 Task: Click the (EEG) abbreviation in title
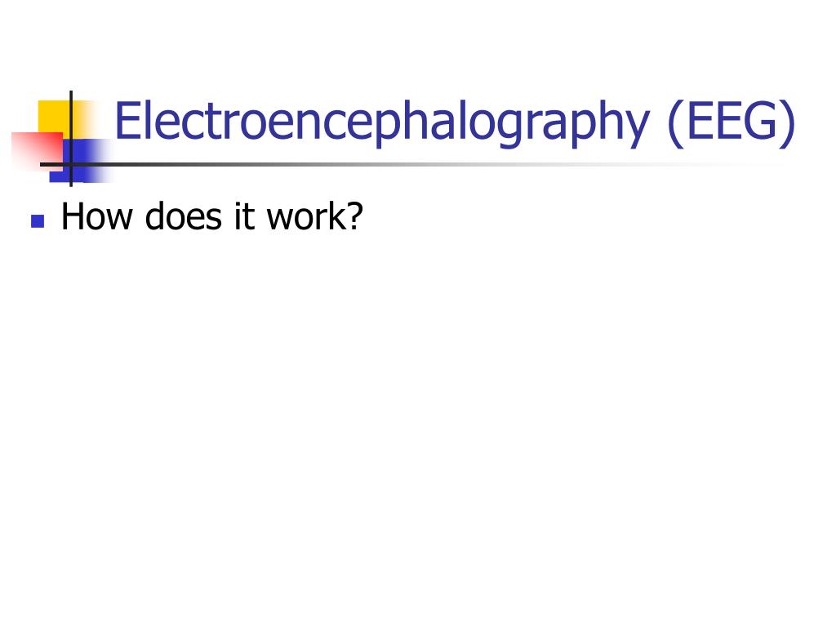point(731,123)
